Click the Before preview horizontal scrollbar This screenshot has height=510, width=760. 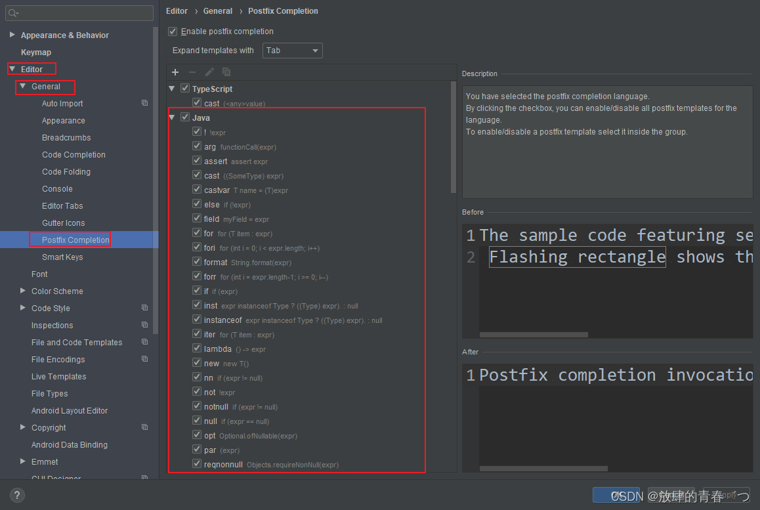(x=534, y=335)
